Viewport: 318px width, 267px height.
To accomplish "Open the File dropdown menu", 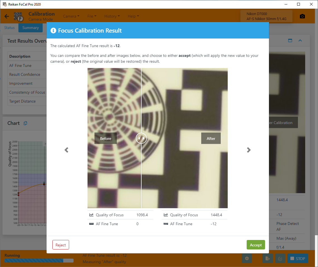I will pyautogui.click(x=92, y=16).
